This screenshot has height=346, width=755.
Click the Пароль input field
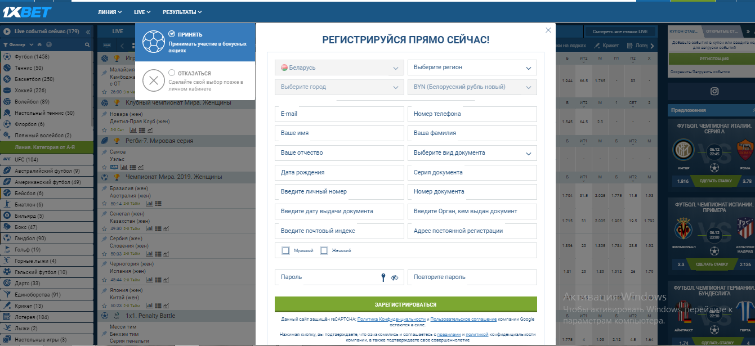[x=339, y=277]
